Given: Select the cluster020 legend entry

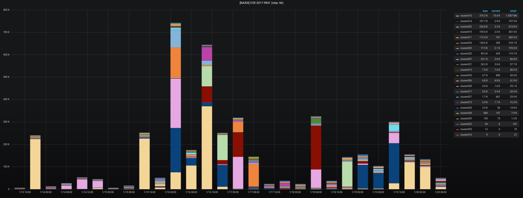Looking at the screenshot, I should point(466,75).
